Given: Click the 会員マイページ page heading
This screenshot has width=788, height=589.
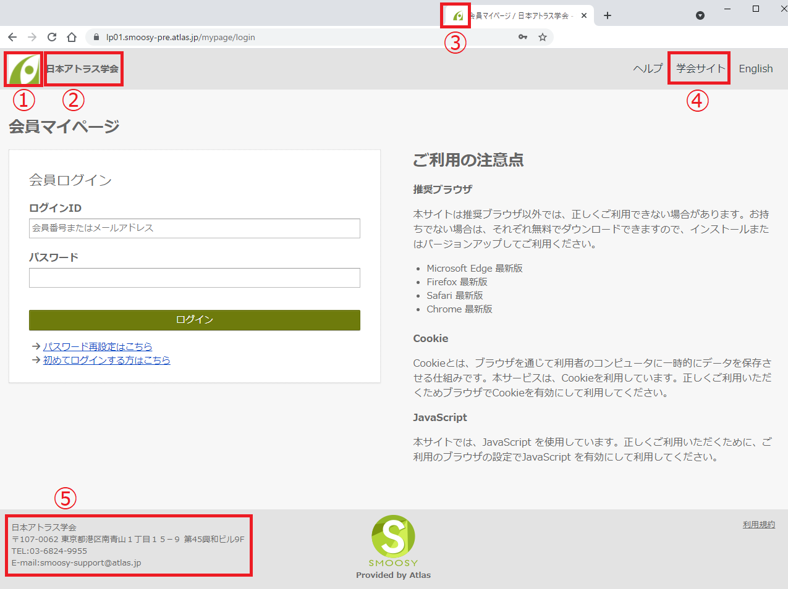Looking at the screenshot, I should [x=64, y=127].
